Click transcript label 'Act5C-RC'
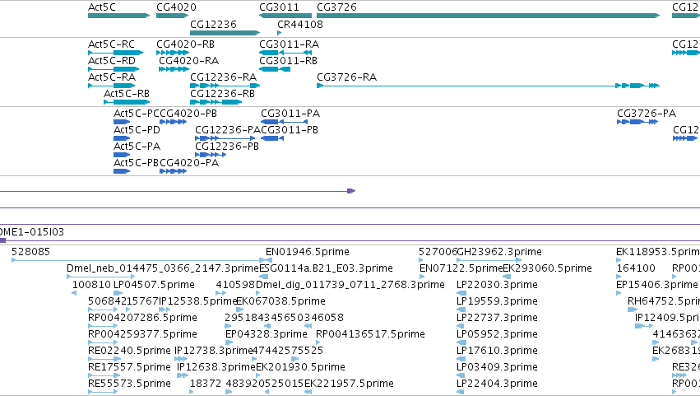The image size is (700, 396). click(x=111, y=44)
